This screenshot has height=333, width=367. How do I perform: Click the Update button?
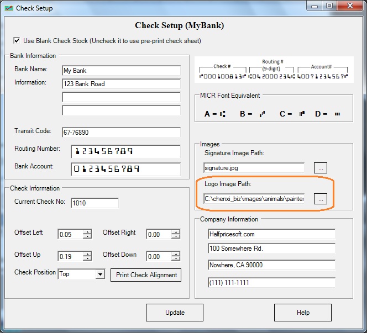coord(175,313)
